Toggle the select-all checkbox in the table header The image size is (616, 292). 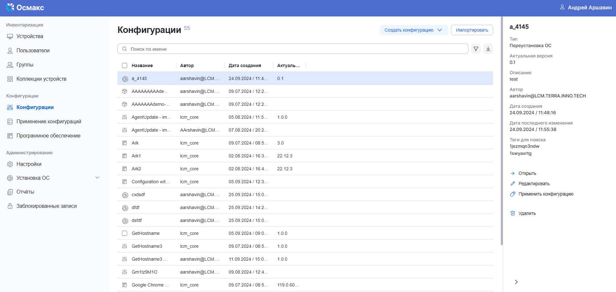(125, 65)
